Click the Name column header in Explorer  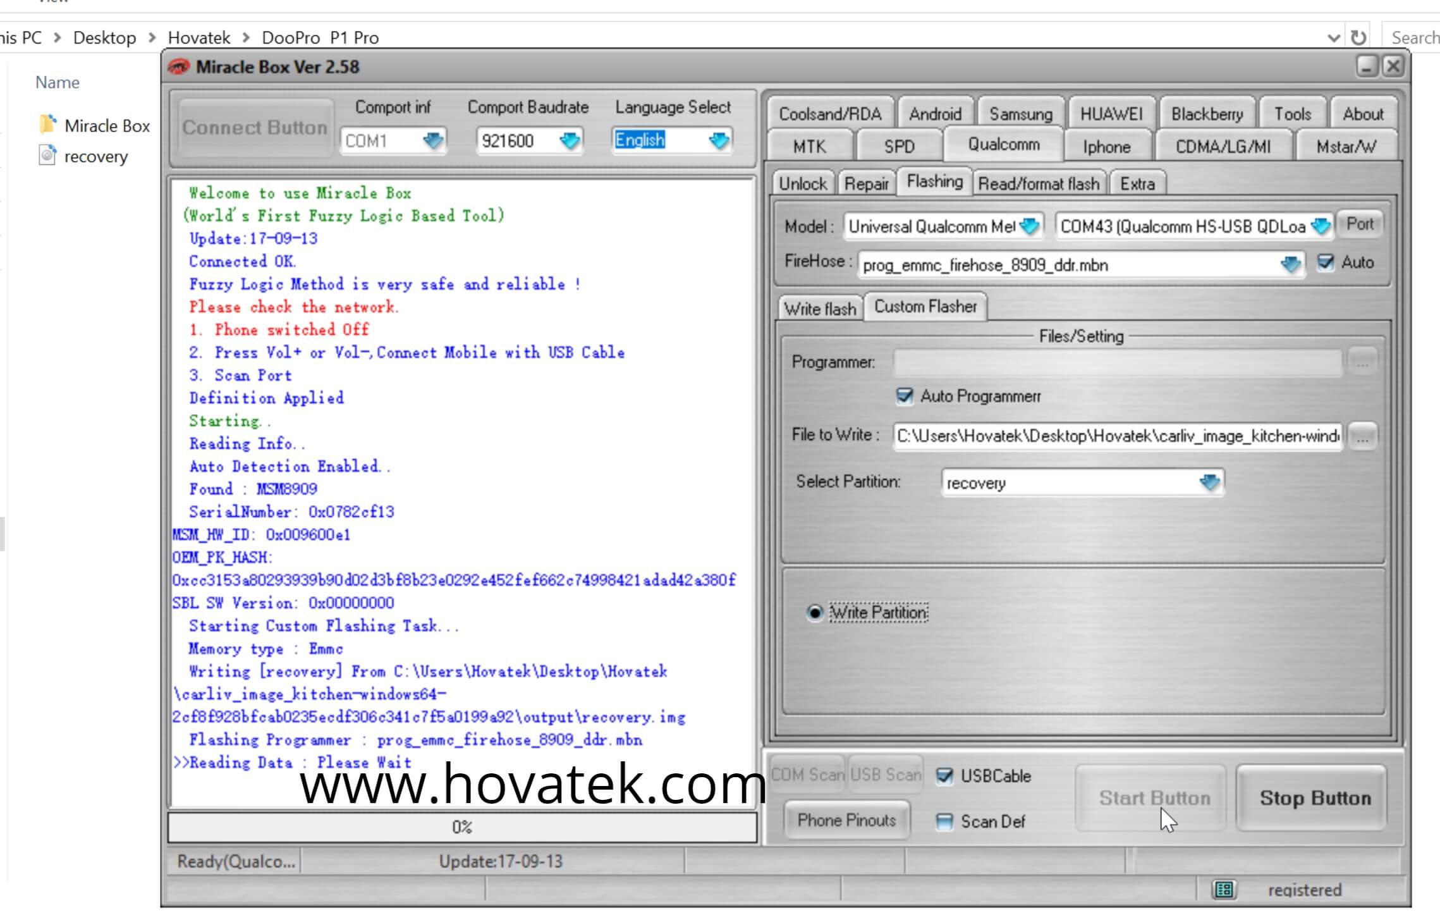[x=58, y=82]
